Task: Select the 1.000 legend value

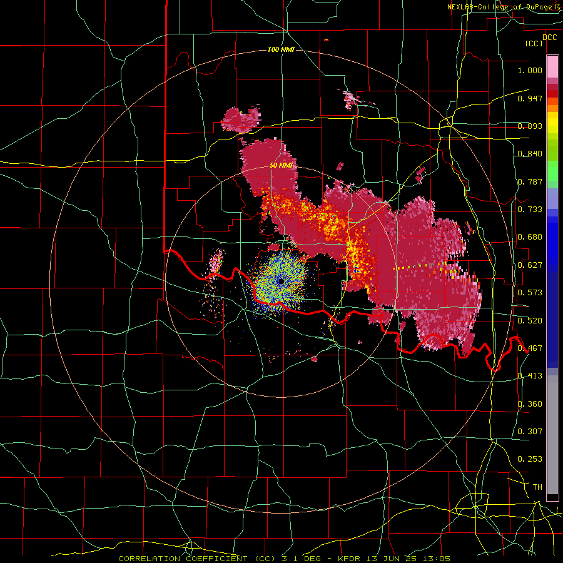Action: [x=530, y=70]
